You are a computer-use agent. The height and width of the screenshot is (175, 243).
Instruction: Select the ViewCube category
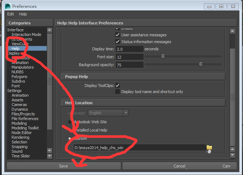[20, 44]
